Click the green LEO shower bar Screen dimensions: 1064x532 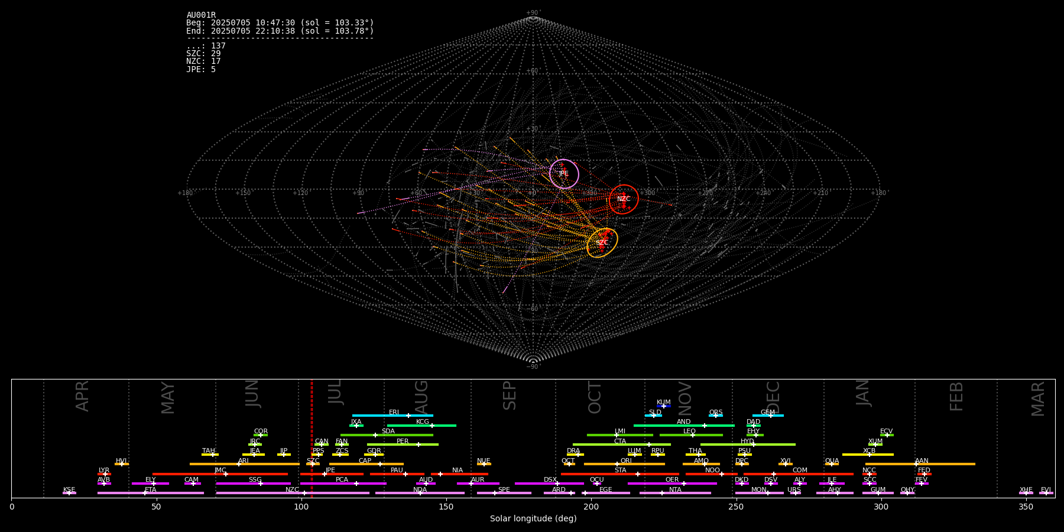(x=691, y=435)
